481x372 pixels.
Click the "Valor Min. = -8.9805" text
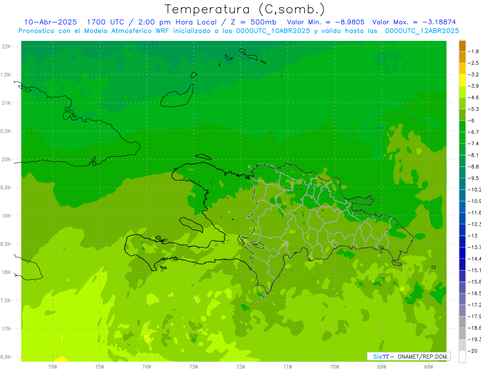[x=326, y=22]
